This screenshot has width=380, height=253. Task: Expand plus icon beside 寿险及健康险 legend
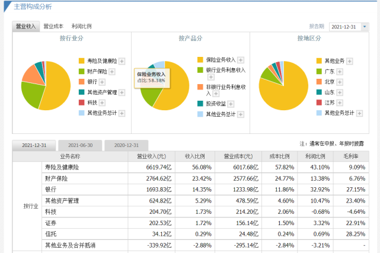[x=122, y=61]
